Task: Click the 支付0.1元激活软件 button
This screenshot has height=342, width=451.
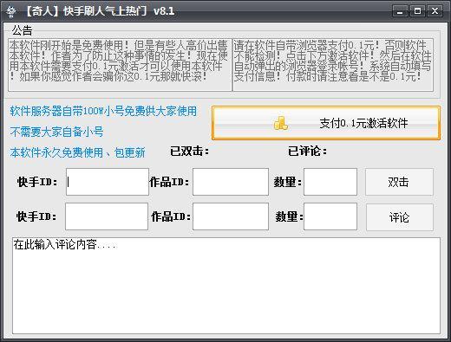Action: [326, 123]
